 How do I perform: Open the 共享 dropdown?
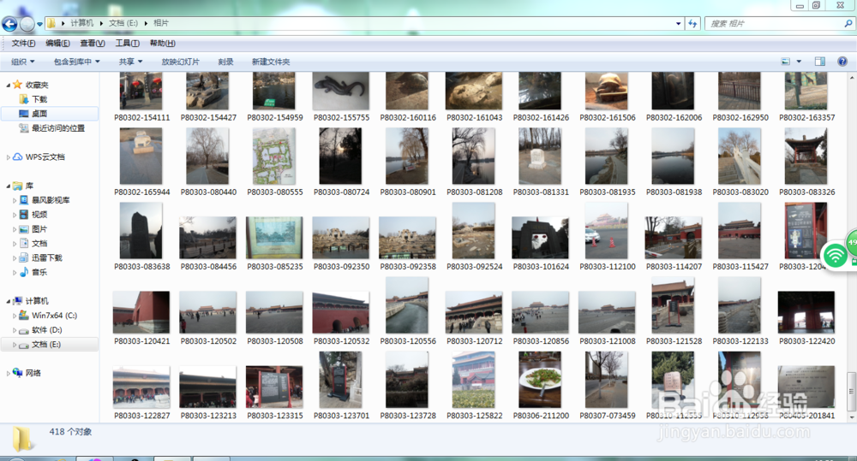click(130, 62)
